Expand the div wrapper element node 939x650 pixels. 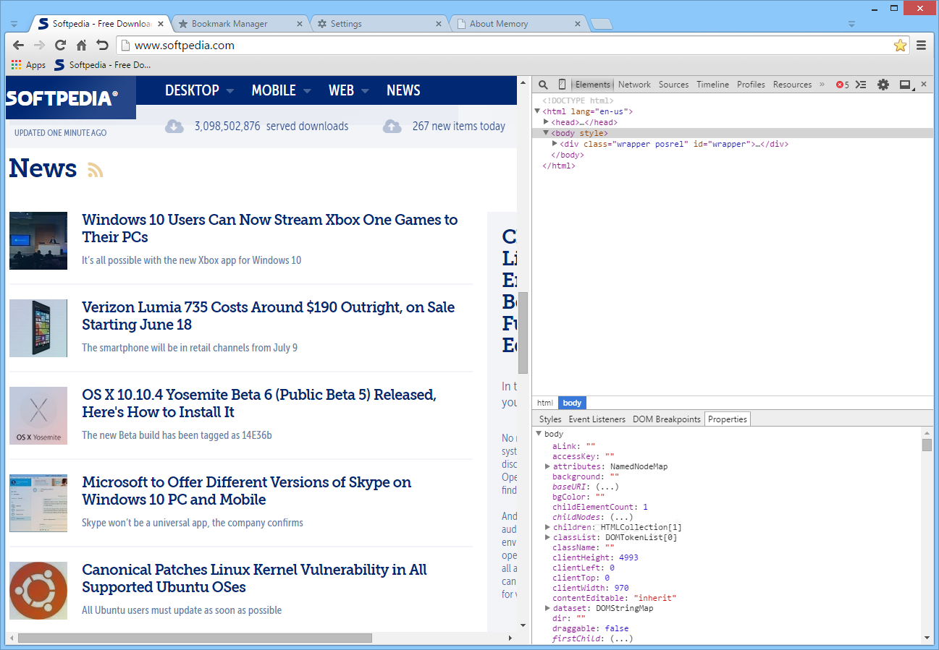coord(555,144)
